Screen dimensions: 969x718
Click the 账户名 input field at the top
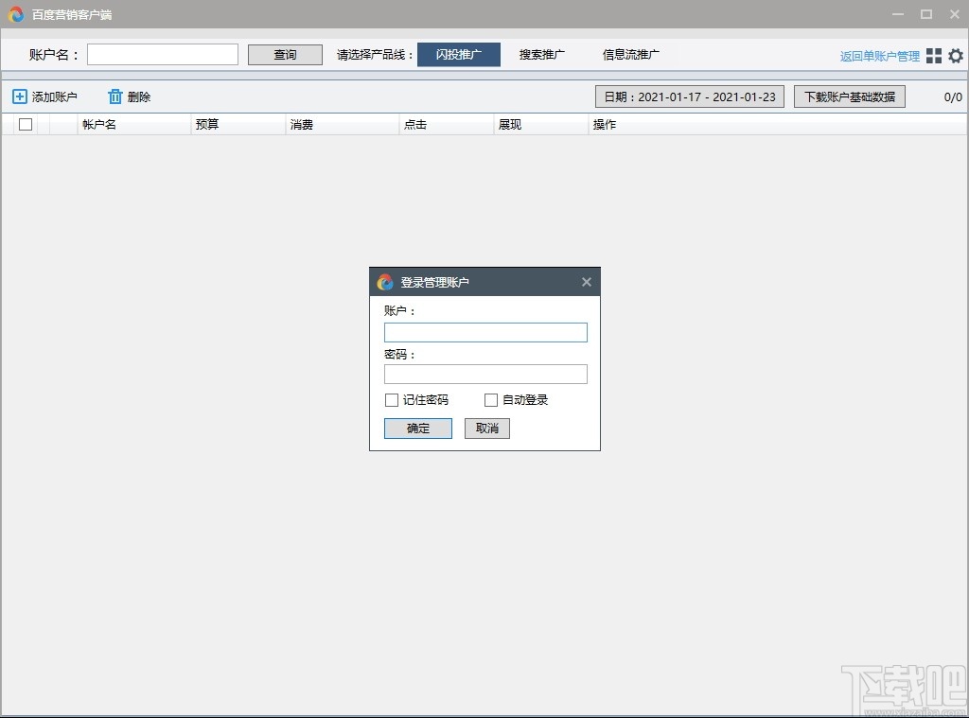coord(162,54)
